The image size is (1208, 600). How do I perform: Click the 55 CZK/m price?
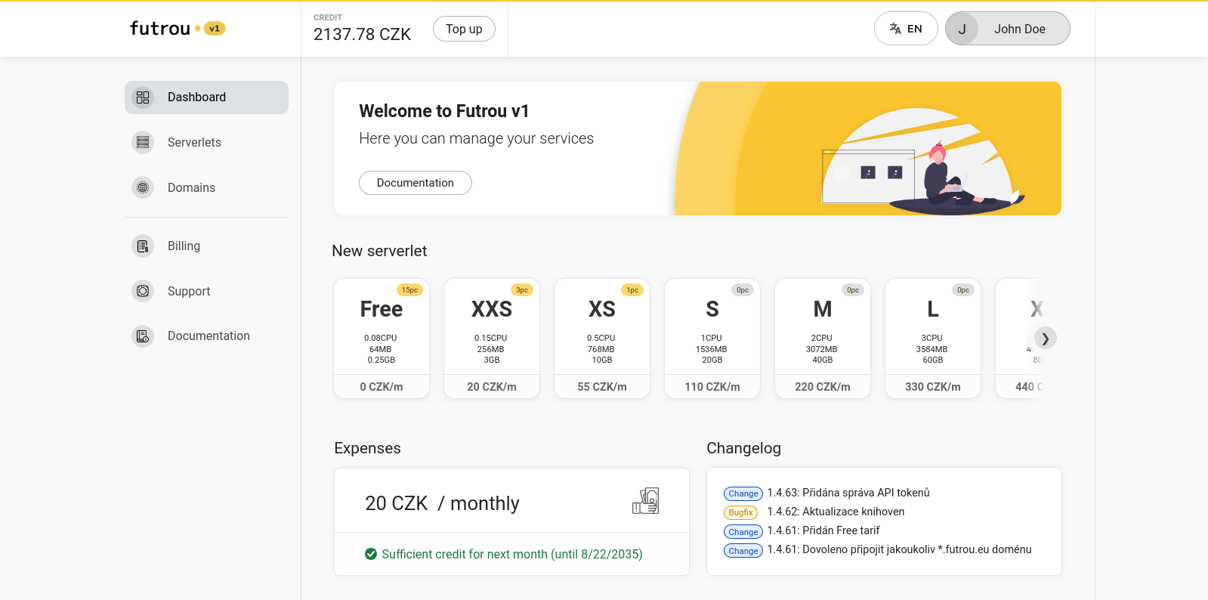(x=602, y=387)
